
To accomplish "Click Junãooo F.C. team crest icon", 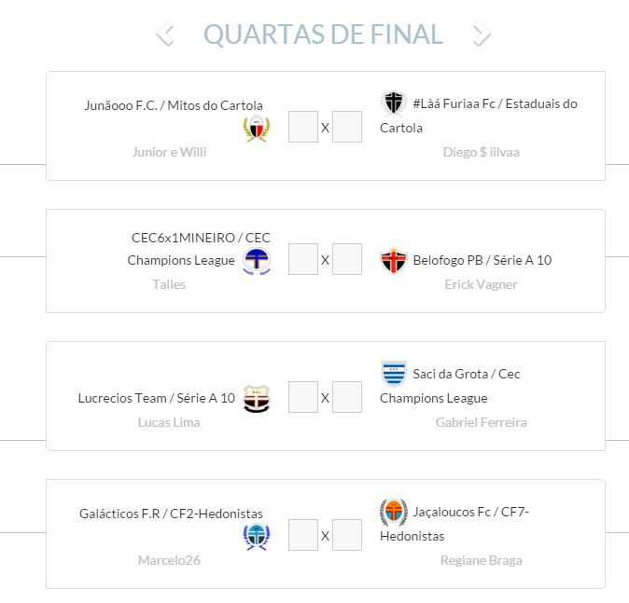I will point(257,129).
